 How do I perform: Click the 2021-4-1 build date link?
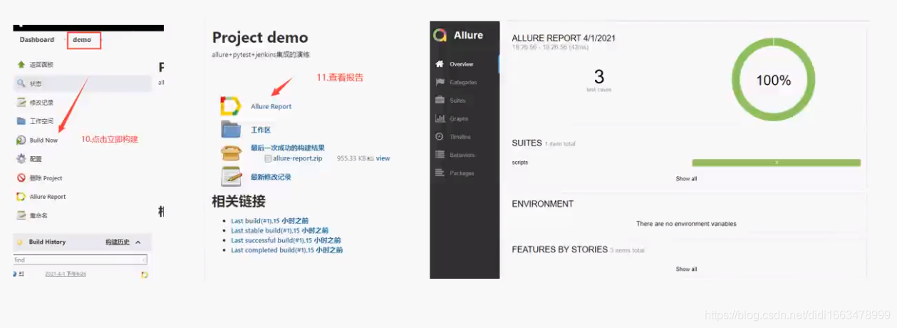pyautogui.click(x=66, y=274)
